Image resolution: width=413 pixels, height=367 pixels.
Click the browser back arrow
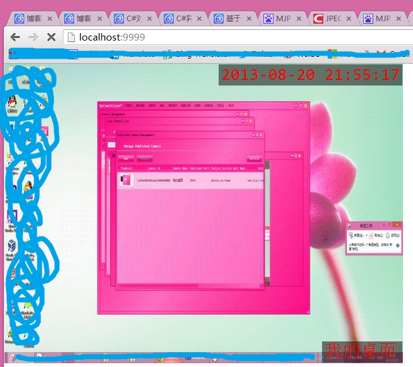(16, 37)
